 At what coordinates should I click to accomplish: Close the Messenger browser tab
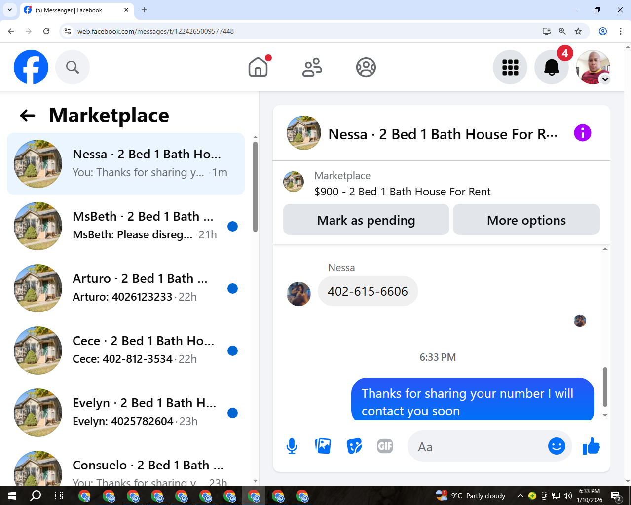[126, 10]
